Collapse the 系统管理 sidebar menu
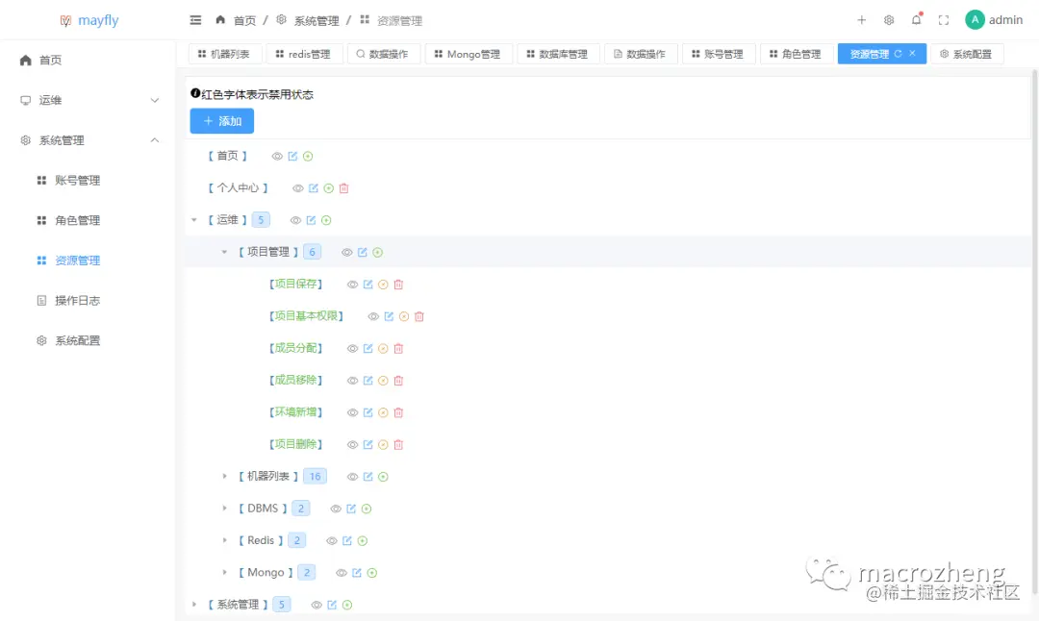Screen dimensions: 1039x621 tap(89, 140)
